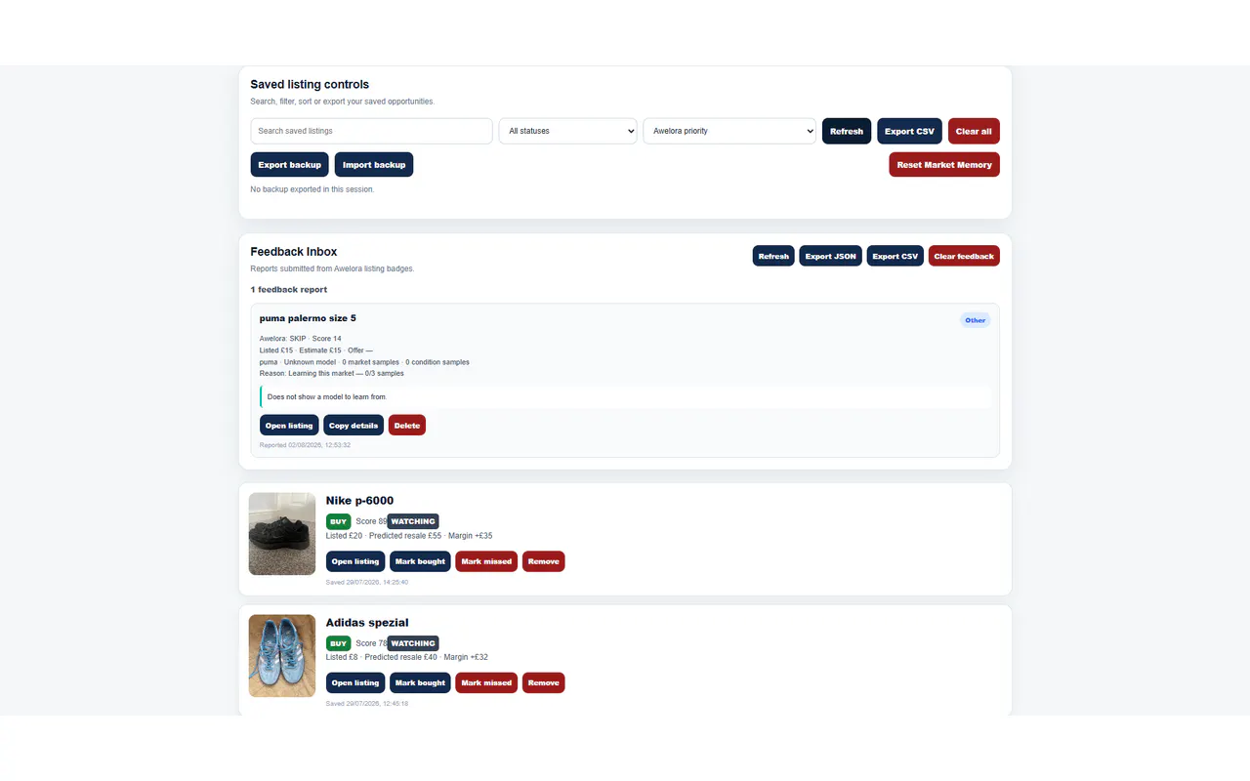Click the 'Saved 29/07/2026, 14:25:40' timestamp

tap(367, 582)
